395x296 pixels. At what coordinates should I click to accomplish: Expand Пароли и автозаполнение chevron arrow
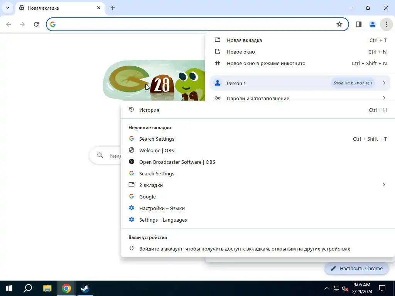tap(384, 98)
